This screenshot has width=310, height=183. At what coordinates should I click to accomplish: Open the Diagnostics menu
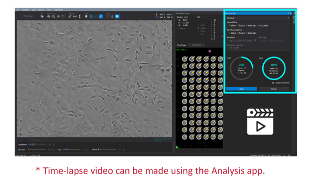tap(58, 9)
